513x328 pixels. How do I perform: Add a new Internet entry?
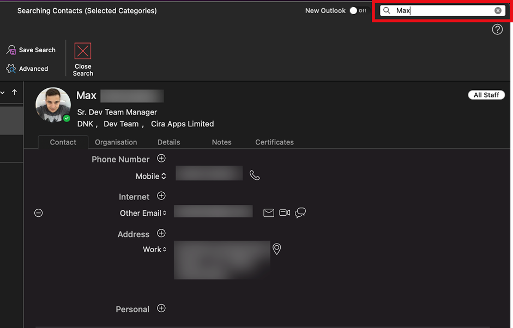[161, 196]
